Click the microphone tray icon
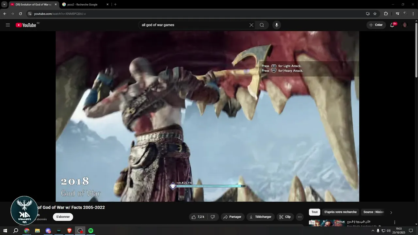This screenshot has height=235, width=418. pos(378,231)
